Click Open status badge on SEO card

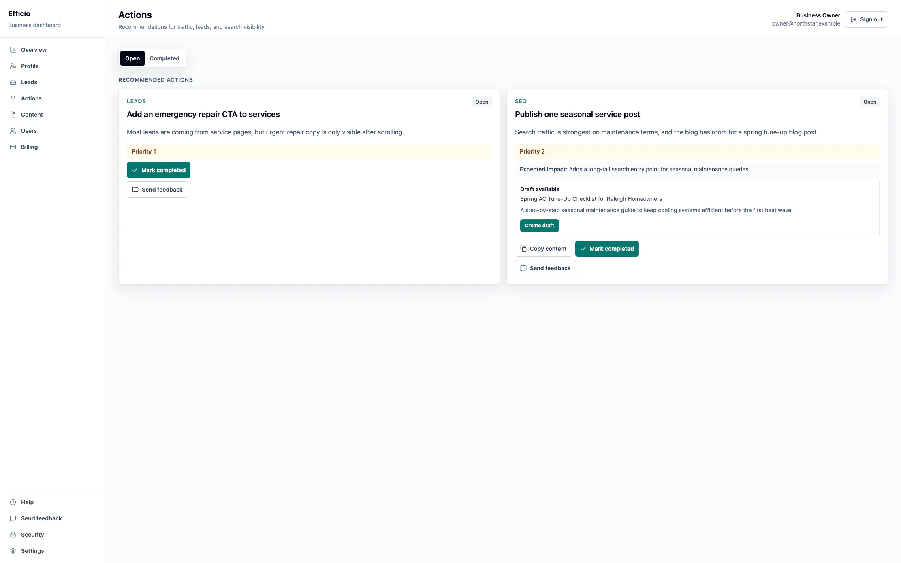pos(870,102)
